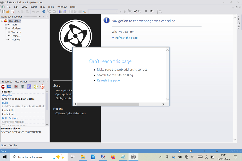
Task: Open the Insert menu
Action: 34,7
